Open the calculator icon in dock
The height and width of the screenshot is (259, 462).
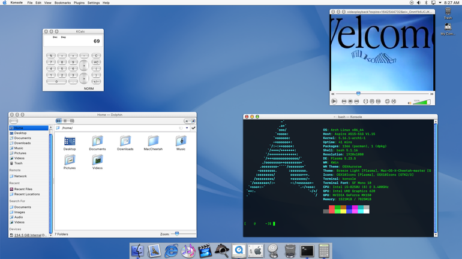tap(324, 251)
